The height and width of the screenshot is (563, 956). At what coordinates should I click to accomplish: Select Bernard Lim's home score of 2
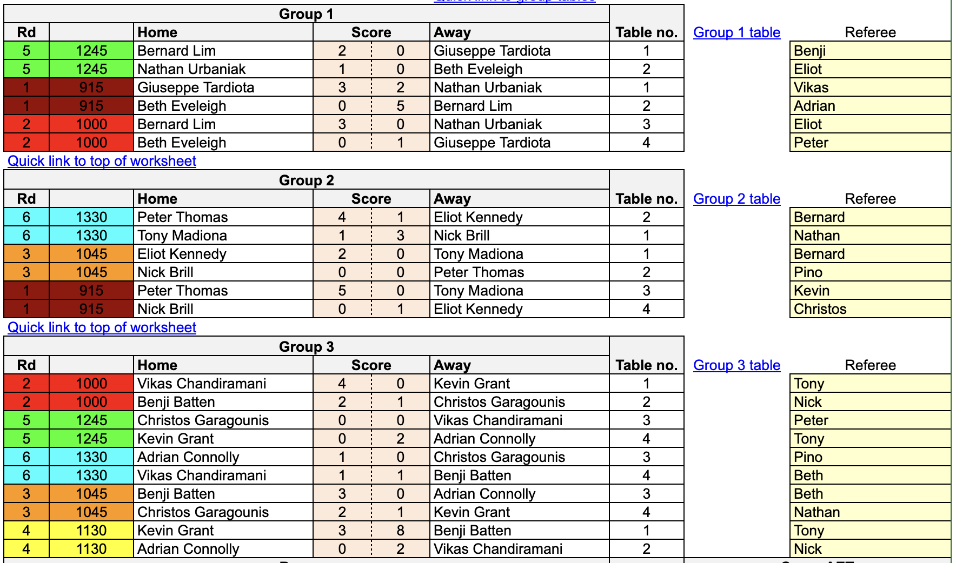(x=342, y=51)
